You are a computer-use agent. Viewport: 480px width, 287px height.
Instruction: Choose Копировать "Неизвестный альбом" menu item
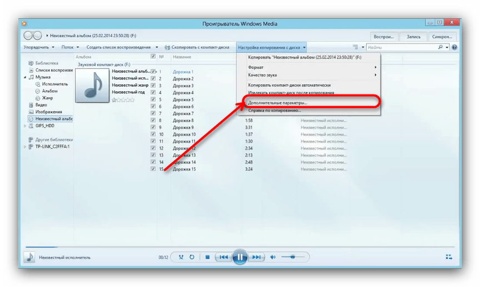308,57
